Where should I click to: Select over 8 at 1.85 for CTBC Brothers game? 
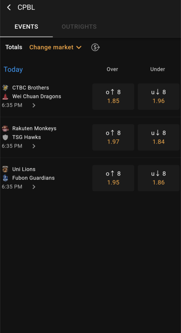click(113, 97)
